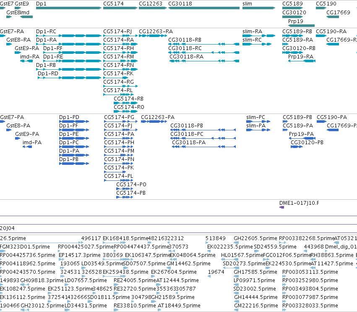Open EST FGM323D01.5prime
The image size is (357, 312).
3,251
